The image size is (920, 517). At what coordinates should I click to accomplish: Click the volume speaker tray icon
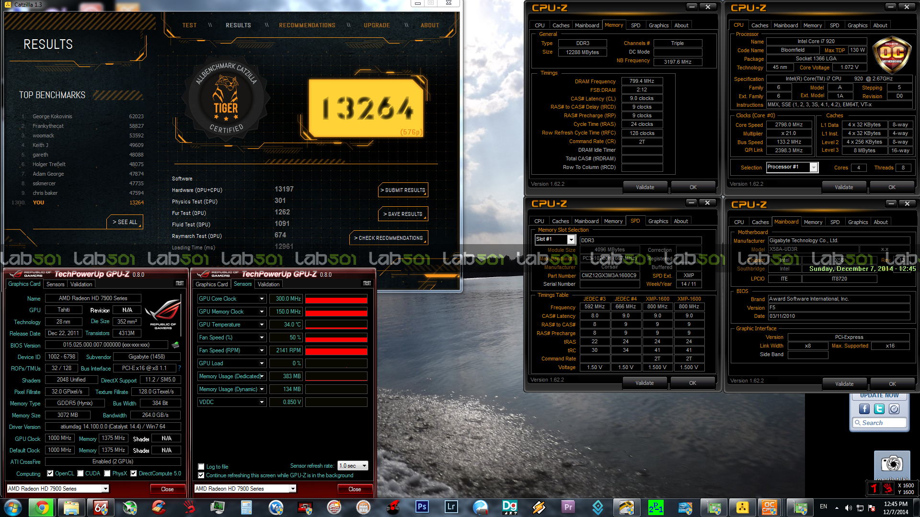pyautogui.click(x=848, y=507)
